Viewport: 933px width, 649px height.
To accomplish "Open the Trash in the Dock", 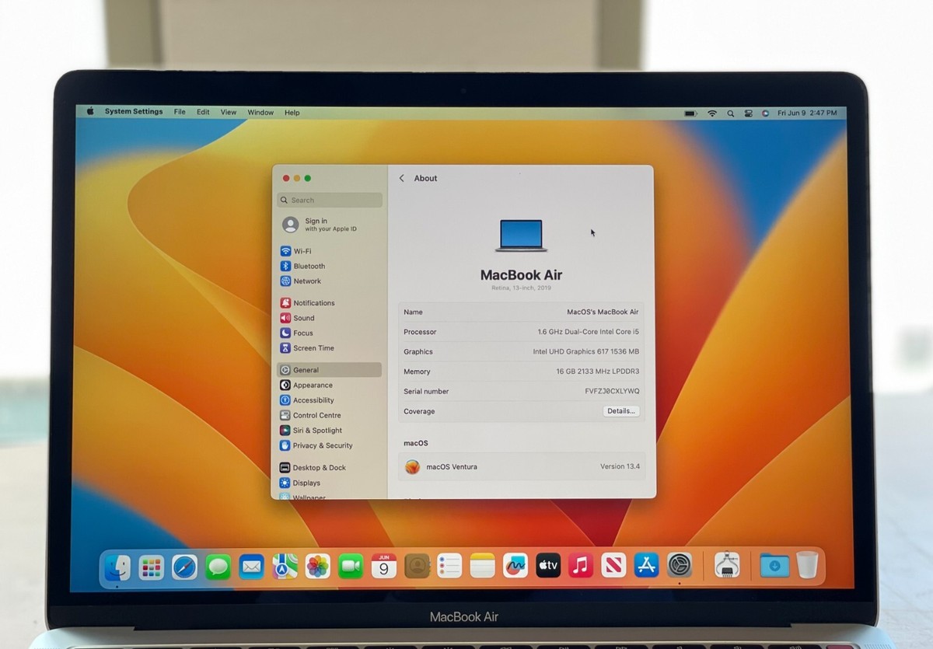I will (x=807, y=565).
